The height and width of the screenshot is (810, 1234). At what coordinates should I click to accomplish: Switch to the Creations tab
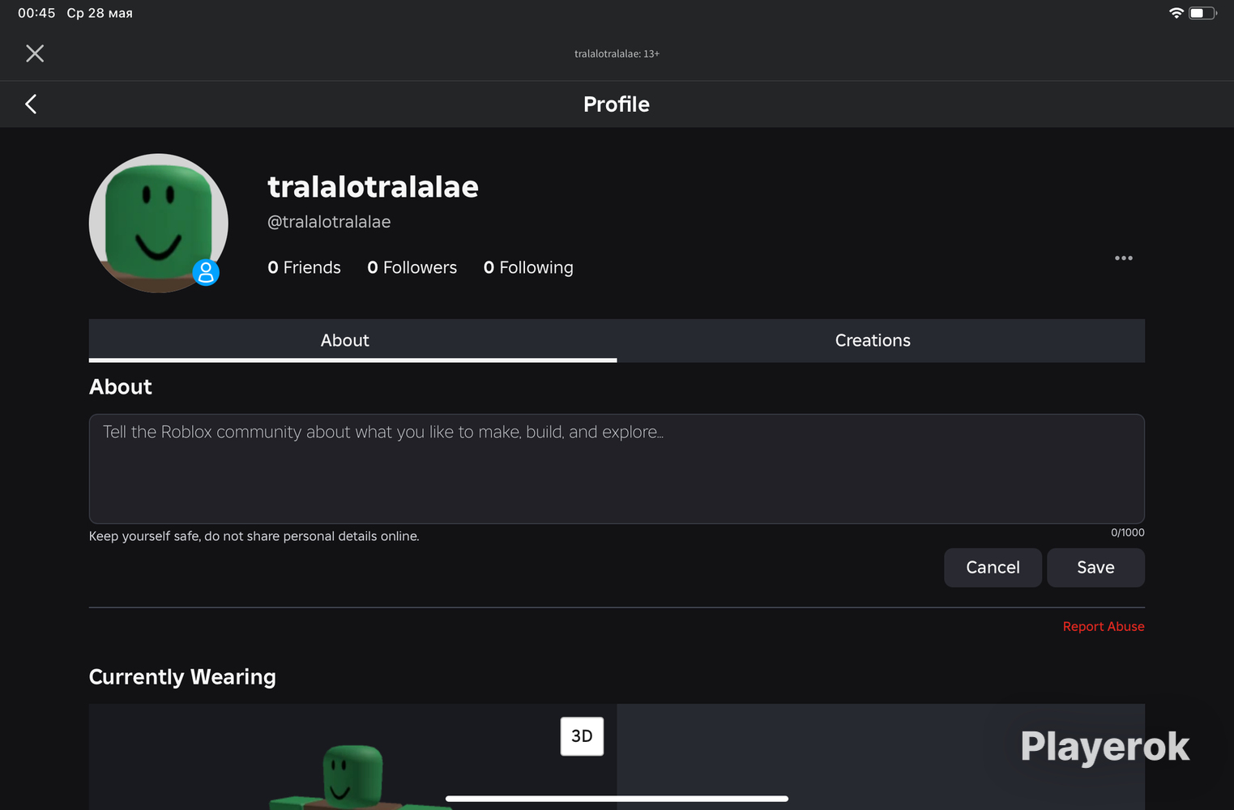click(x=881, y=340)
